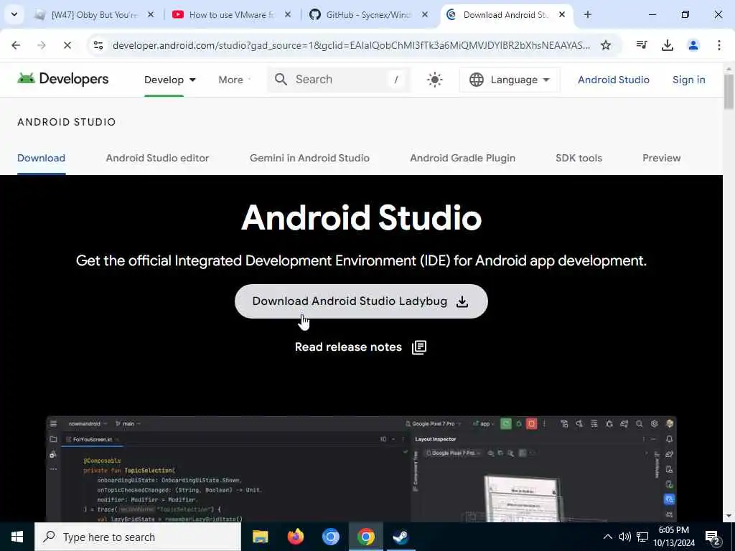Screen dimensions: 735x551
Task: Open site information icon in address bar
Action: (x=98, y=45)
